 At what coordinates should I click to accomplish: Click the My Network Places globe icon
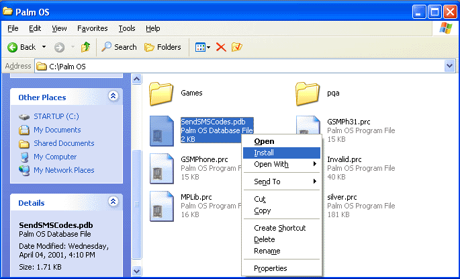click(24, 171)
